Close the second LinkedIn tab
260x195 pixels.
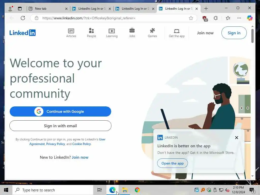tap(153, 9)
